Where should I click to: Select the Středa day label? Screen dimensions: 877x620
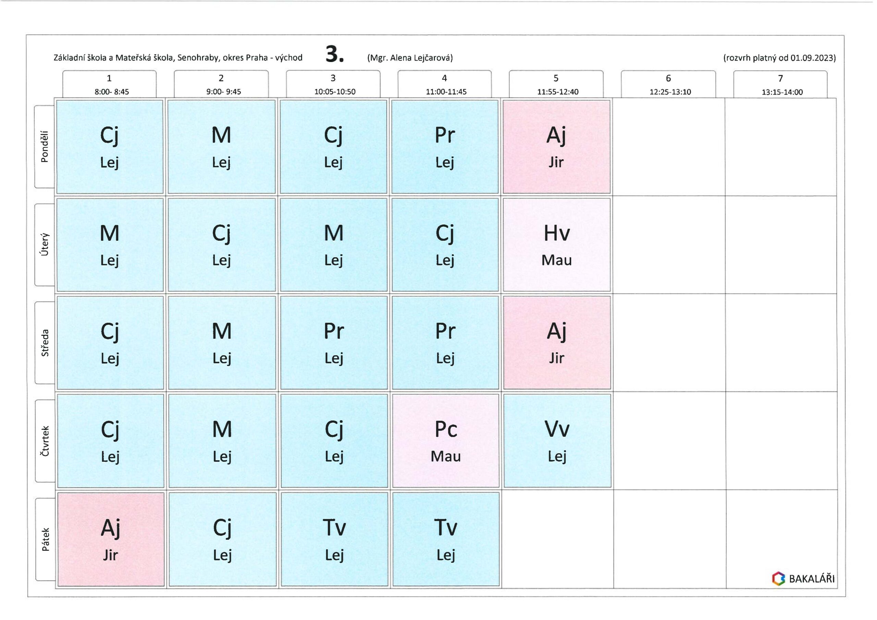click(45, 343)
